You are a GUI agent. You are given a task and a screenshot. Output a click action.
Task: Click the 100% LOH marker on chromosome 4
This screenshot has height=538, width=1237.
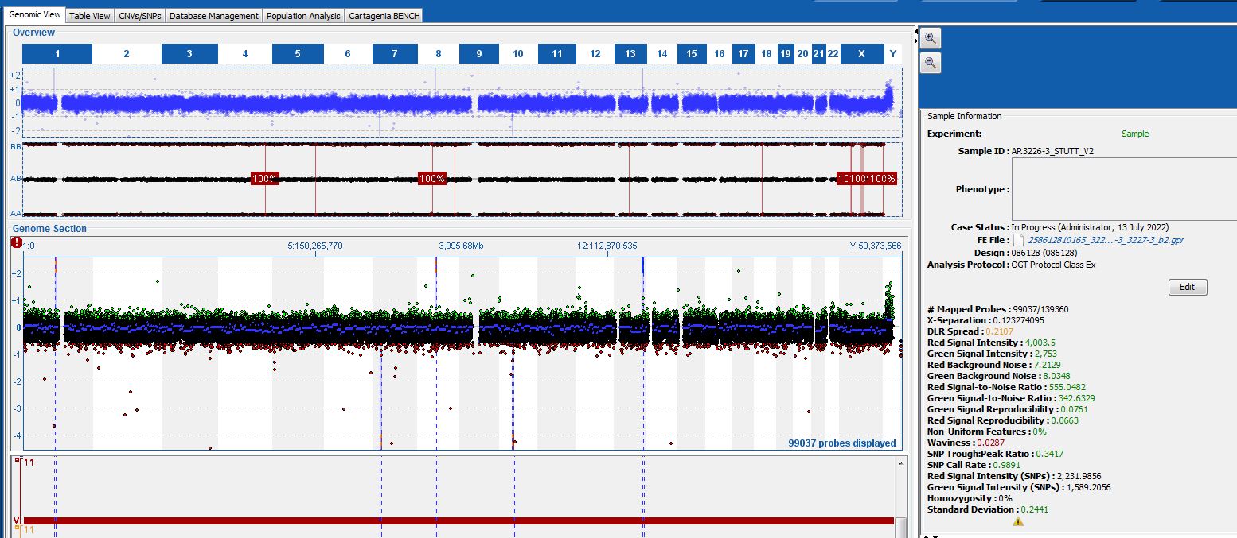click(x=265, y=179)
